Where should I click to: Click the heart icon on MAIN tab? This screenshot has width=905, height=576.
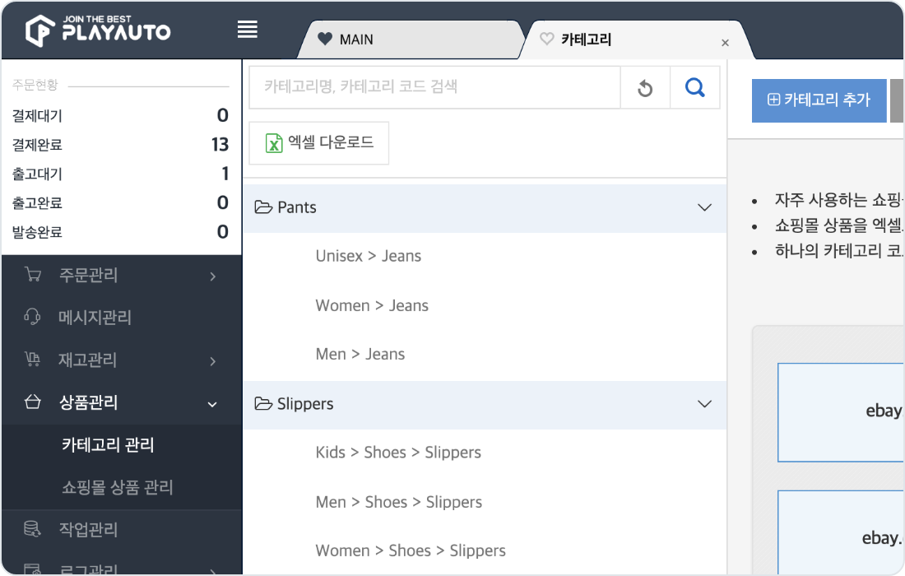click(324, 39)
